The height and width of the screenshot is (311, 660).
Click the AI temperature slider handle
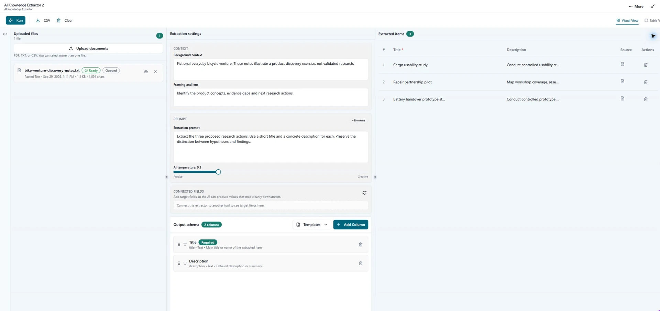(218, 172)
